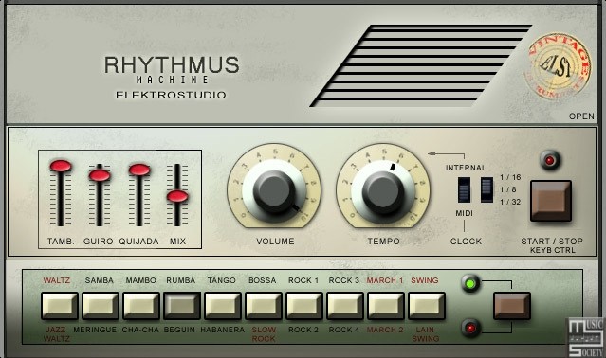Toggle the brown upper/lower rhythm row switch
The width and height of the screenshot is (606, 358).
click(x=512, y=306)
